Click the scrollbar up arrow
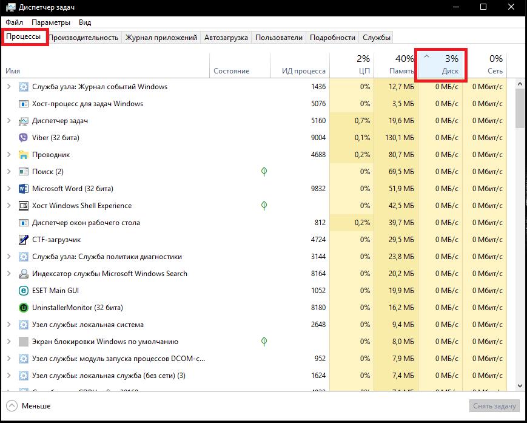Image resolution: width=527 pixels, height=423 pixels. (x=520, y=84)
